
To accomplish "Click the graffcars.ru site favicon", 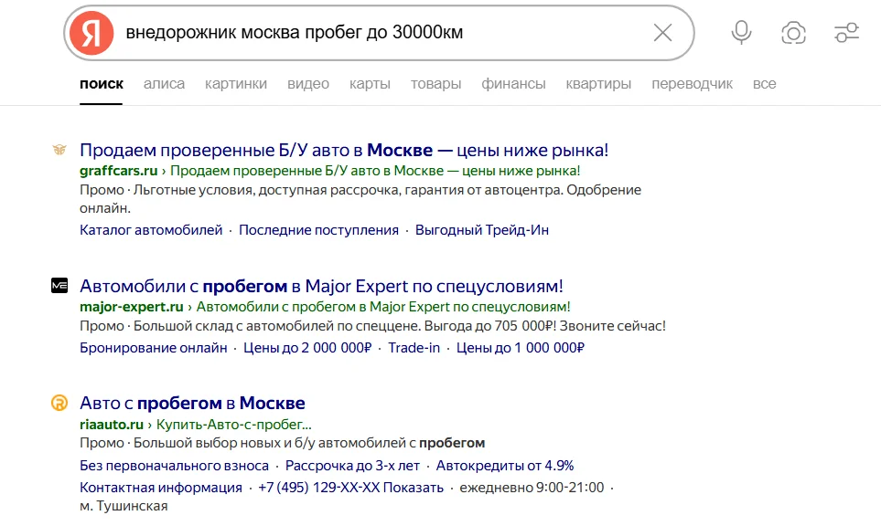I will coord(58,147).
